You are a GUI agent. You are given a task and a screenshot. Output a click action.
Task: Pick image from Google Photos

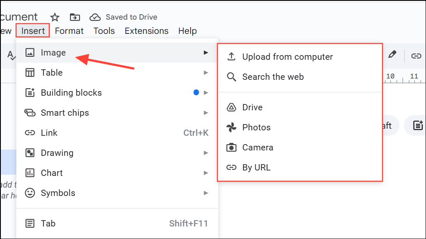256,127
